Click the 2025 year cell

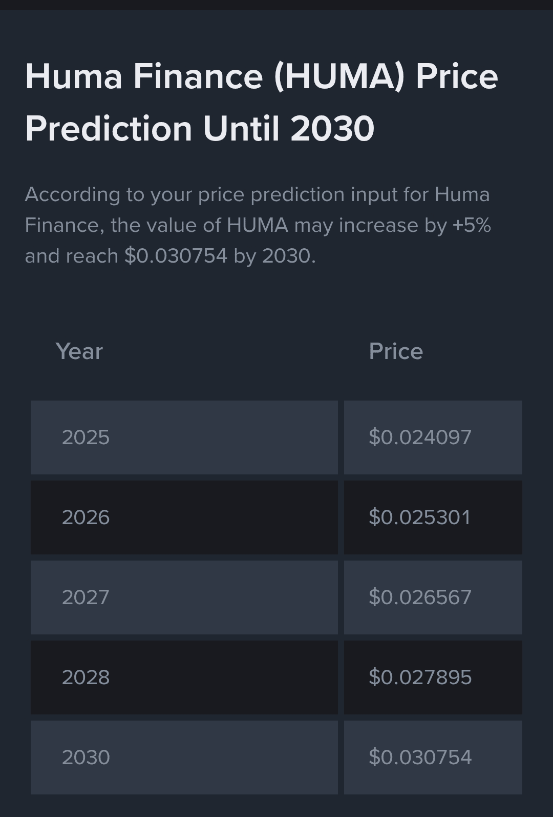pos(184,437)
